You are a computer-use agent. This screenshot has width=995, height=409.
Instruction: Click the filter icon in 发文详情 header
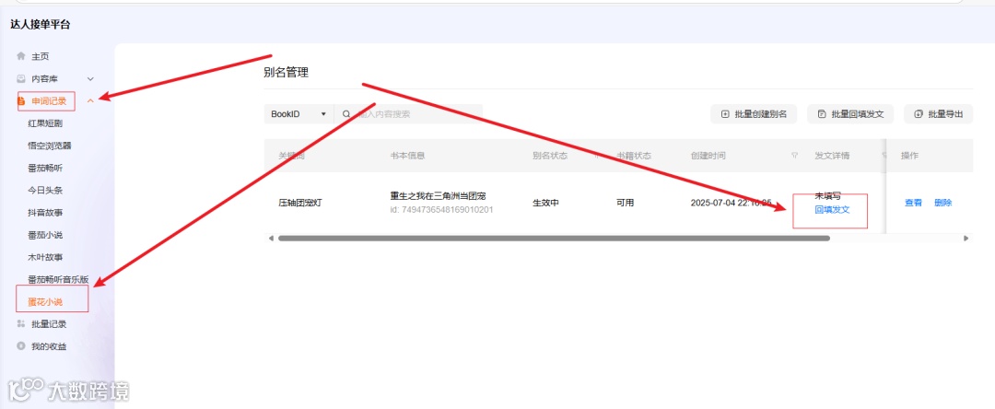(x=884, y=156)
